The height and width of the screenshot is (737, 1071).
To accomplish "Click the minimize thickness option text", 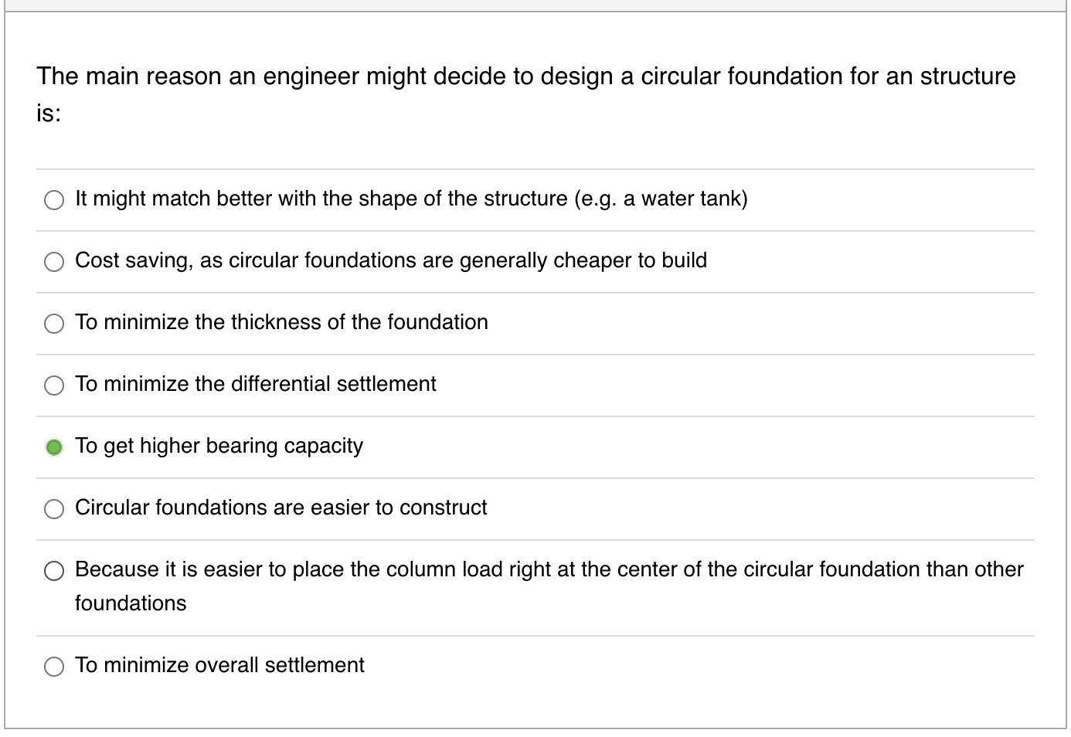I will (x=280, y=322).
